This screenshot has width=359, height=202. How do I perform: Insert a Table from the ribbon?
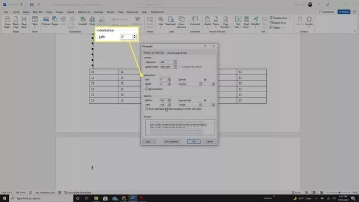pos(35,22)
